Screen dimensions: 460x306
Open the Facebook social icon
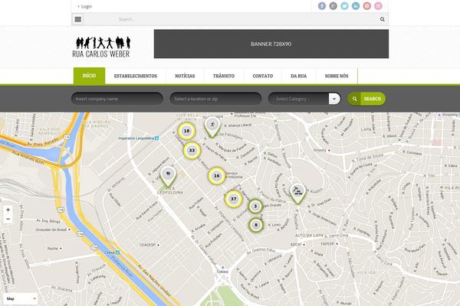(x=322, y=6)
